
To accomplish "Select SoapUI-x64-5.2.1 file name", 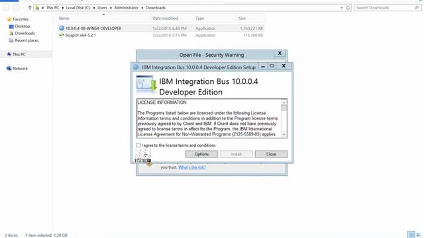I will point(81,35).
